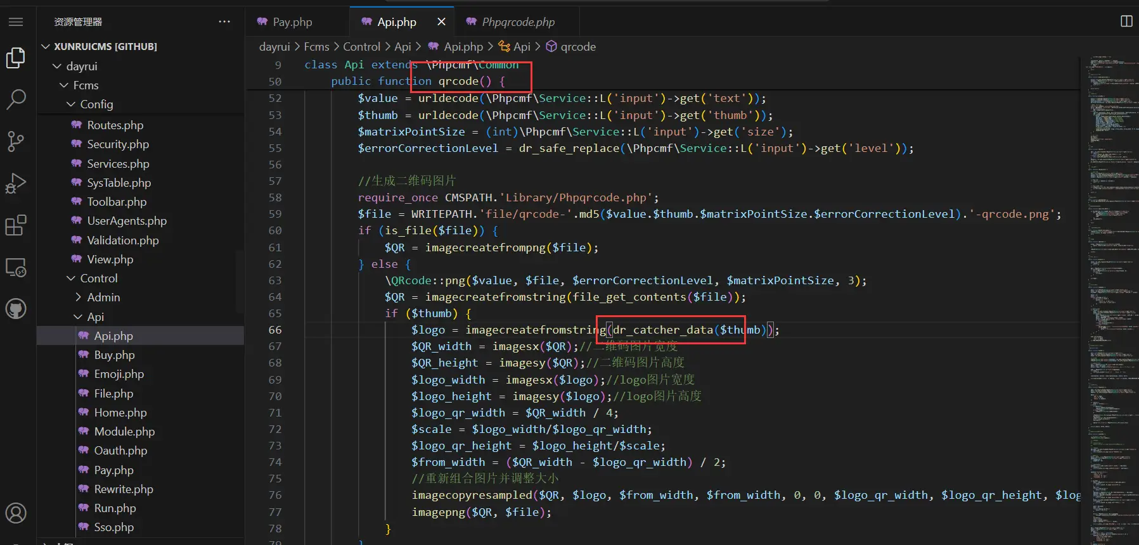Click line number 66 in gutter
The image size is (1139, 545).
(275, 329)
